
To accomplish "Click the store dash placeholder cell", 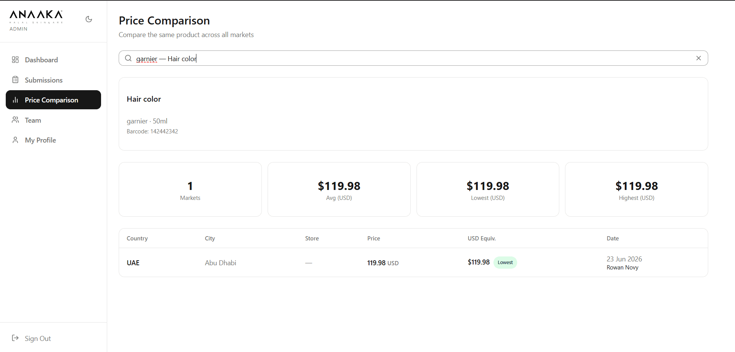I will [x=309, y=263].
